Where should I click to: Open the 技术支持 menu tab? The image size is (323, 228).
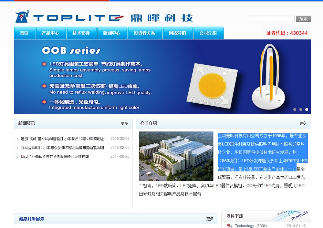[x=81, y=33]
